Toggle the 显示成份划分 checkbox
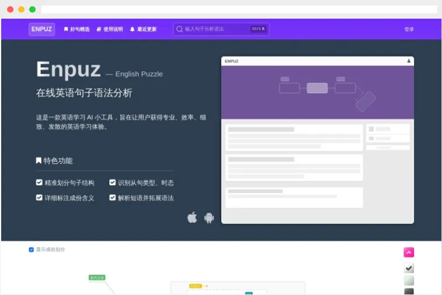The height and width of the screenshot is (295, 442). [x=31, y=250]
